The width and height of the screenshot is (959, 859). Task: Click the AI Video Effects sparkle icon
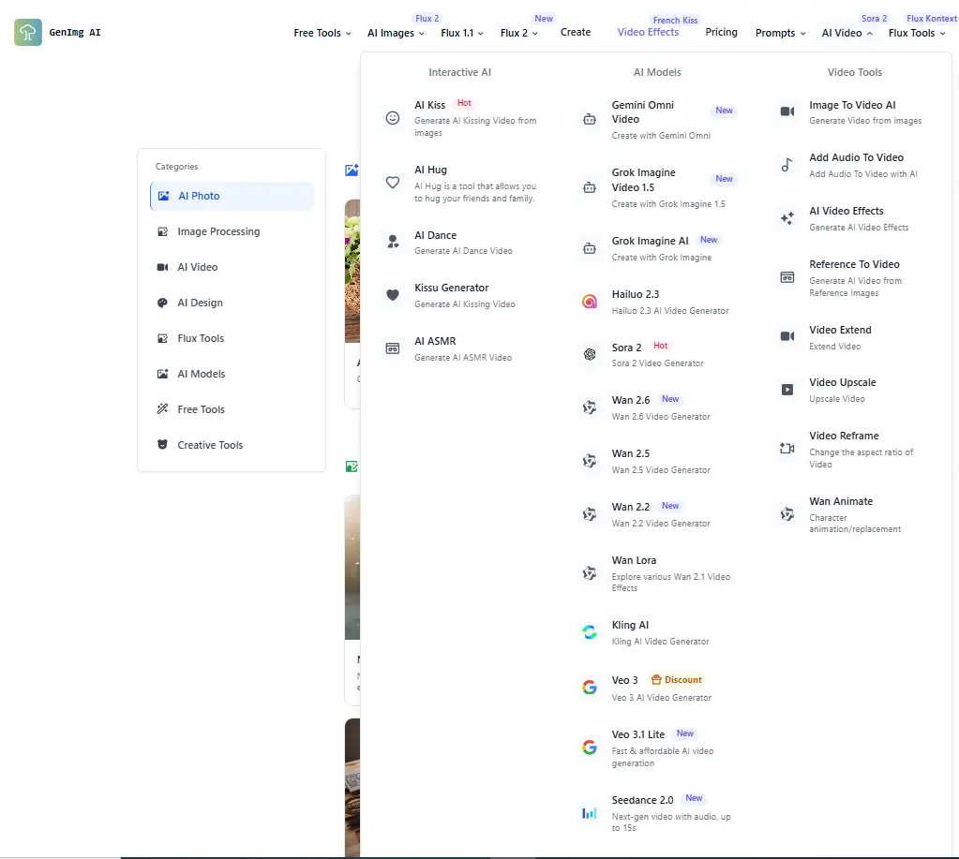pos(787,217)
